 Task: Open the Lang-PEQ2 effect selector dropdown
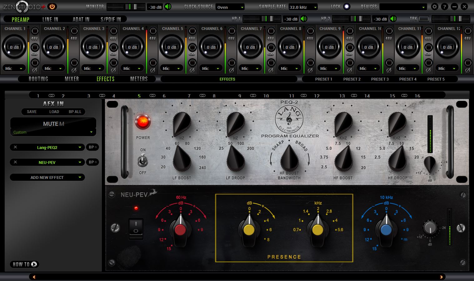tap(47, 147)
